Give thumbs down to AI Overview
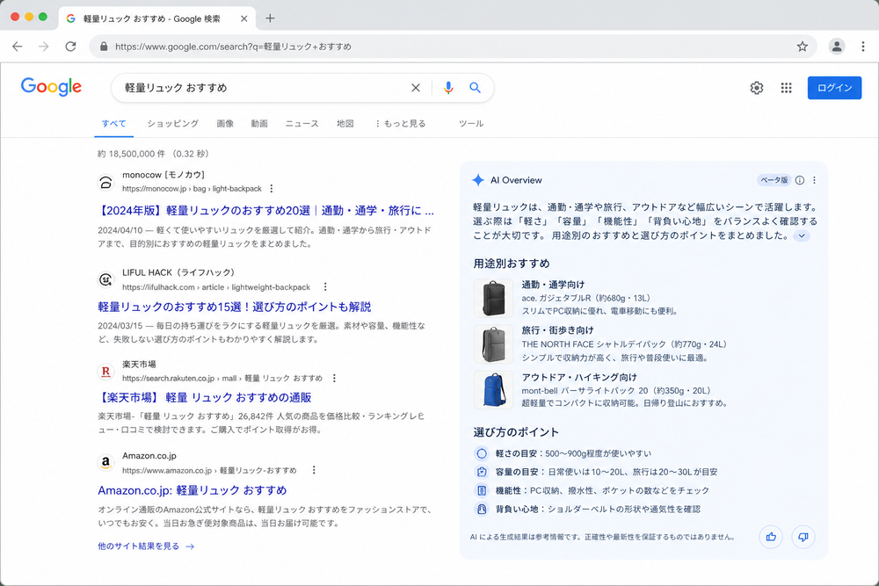Viewport: 879px width, 586px height. click(803, 537)
